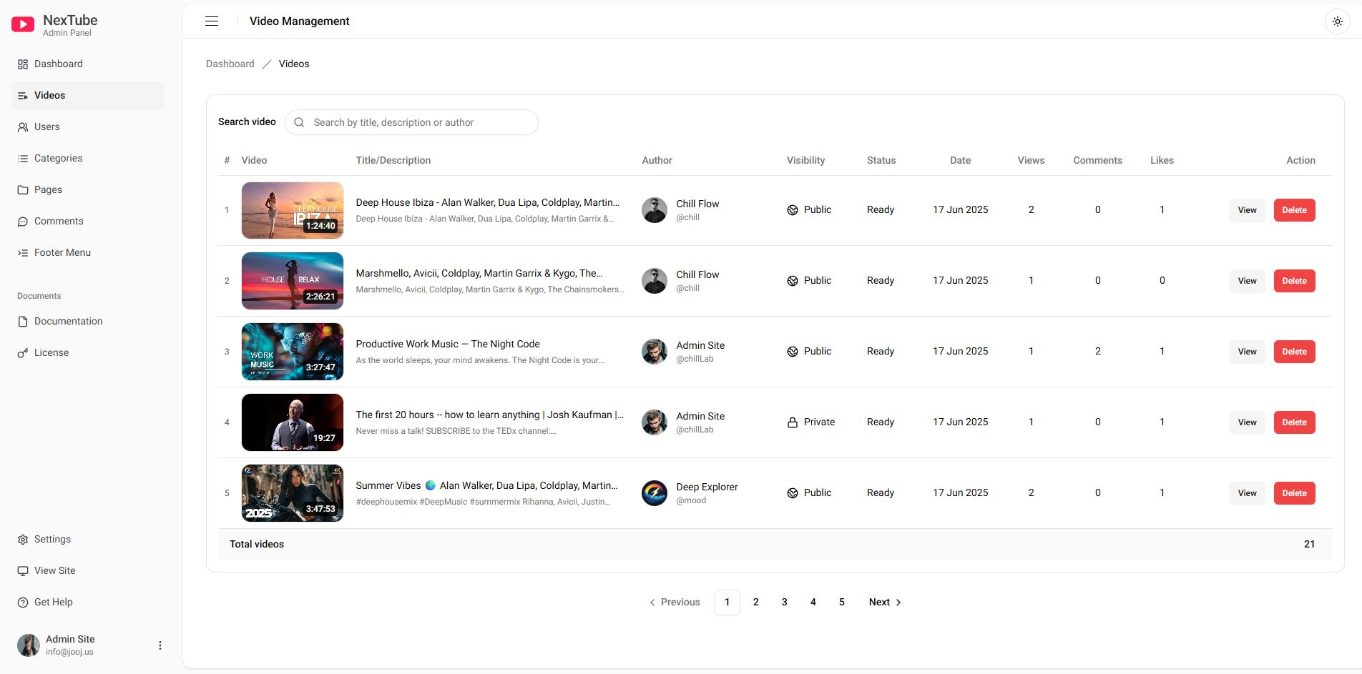The width and height of the screenshot is (1362, 674).
Task: Click the Comments bubble icon in sidebar
Action: tap(23, 222)
